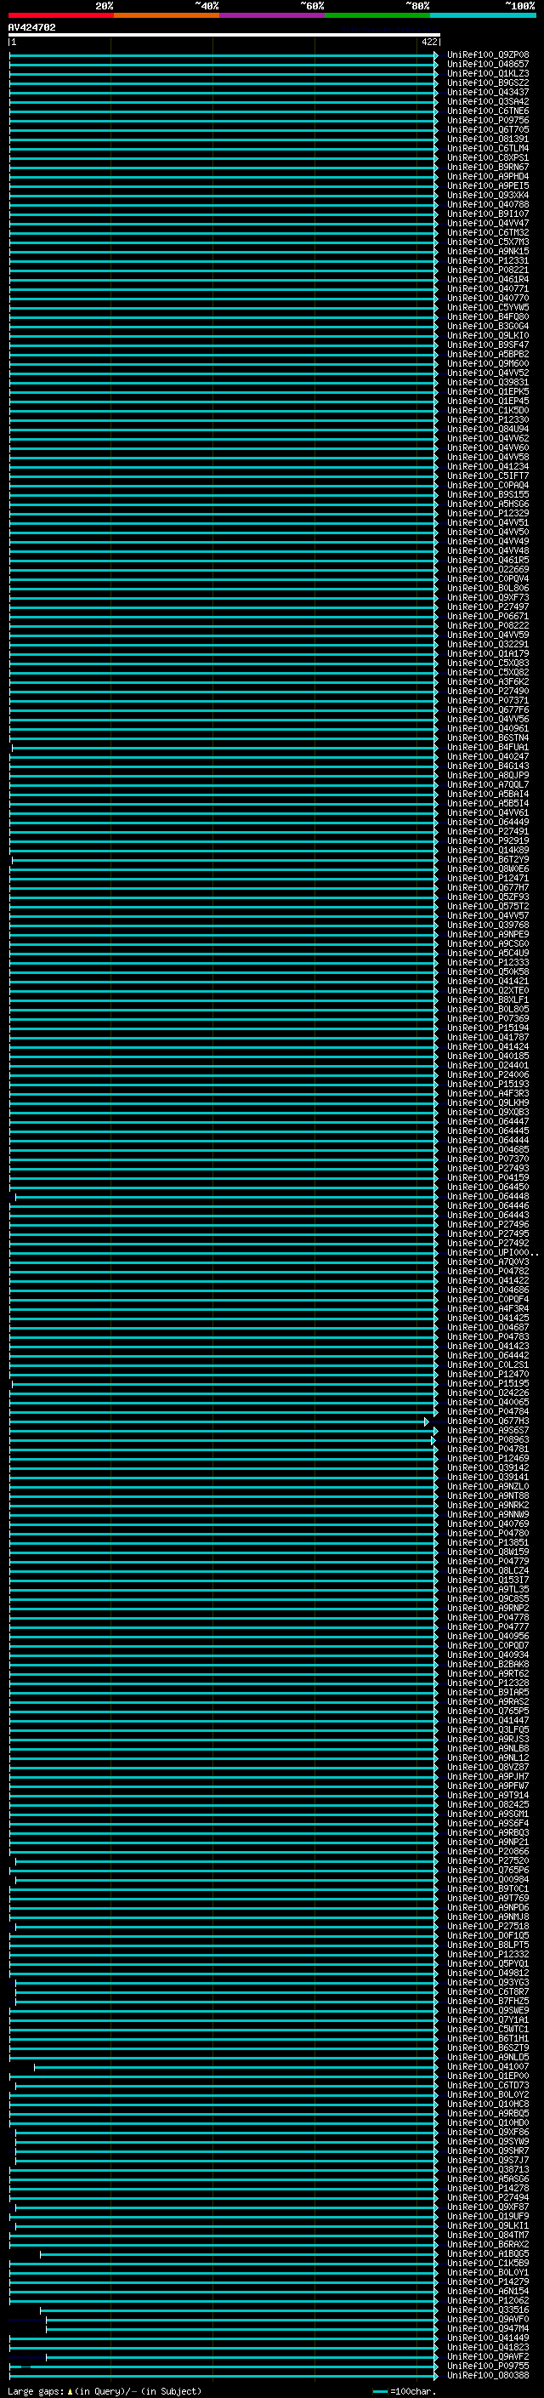Click the red 20% identity legend segment
544x2398 pixels.
click(61, 15)
